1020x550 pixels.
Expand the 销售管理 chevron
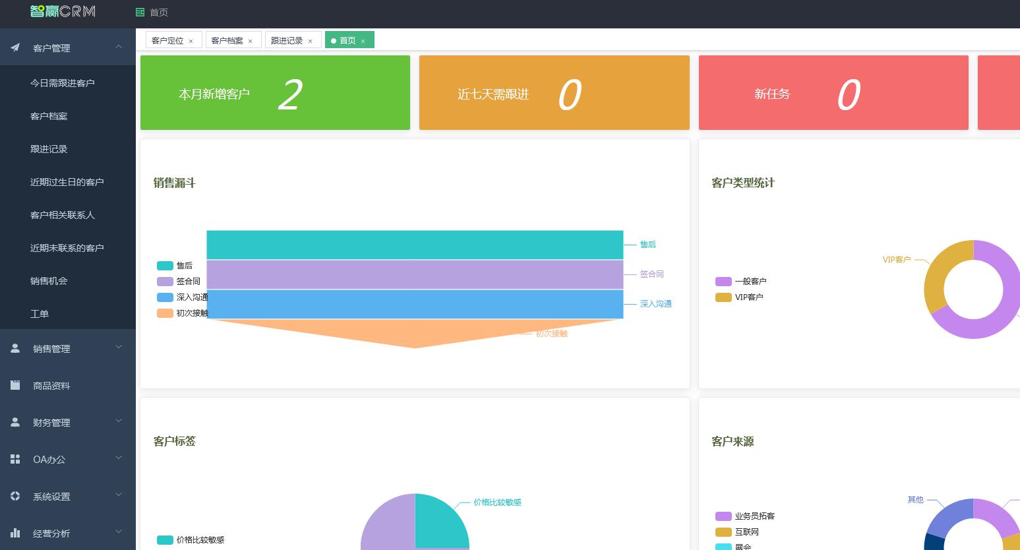click(x=119, y=347)
